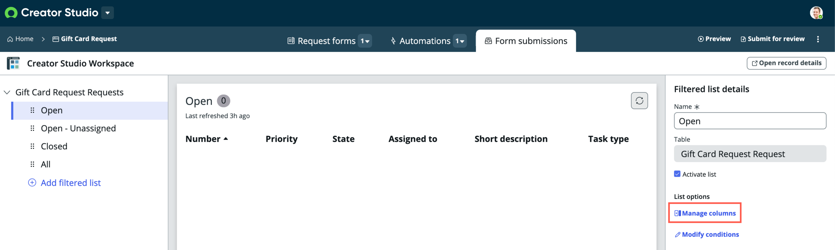Viewport: 835px width, 250px height.
Task: Click the Open record details button
Action: tap(786, 63)
